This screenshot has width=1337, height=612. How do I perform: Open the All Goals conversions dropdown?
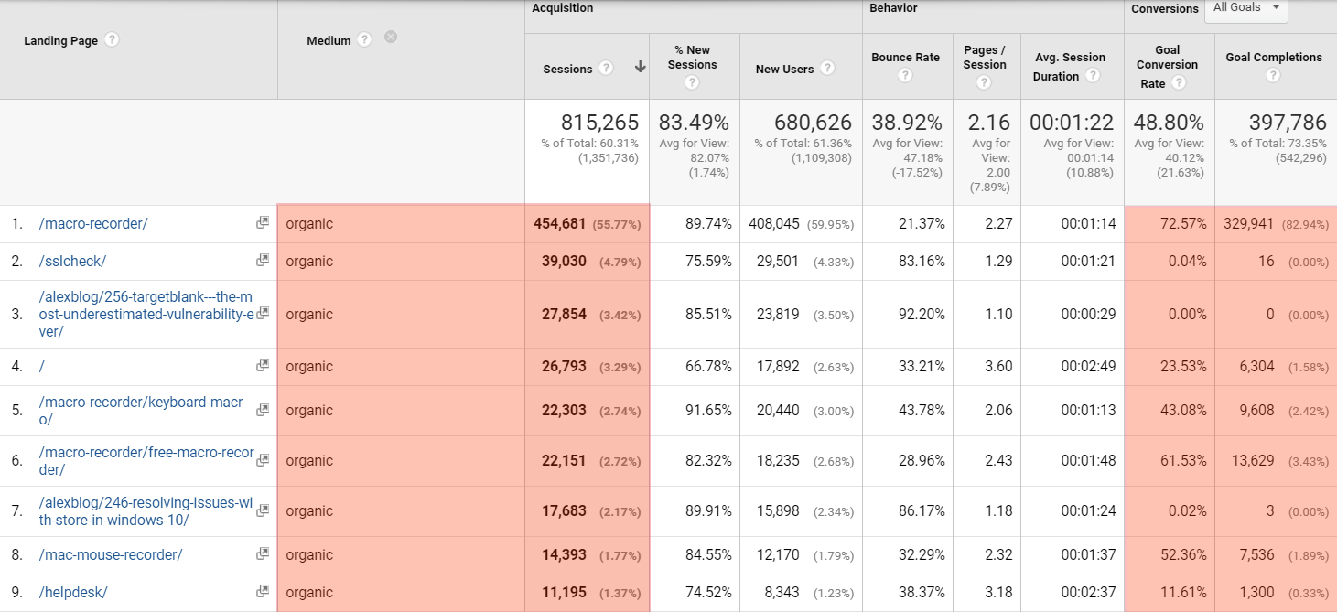tap(1245, 8)
